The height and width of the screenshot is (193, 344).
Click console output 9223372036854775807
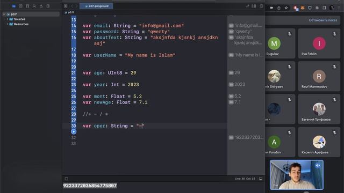90,185
